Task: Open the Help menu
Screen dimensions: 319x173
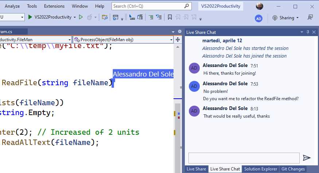Action: click(x=100, y=6)
